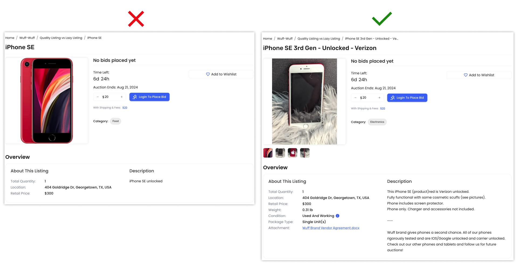This screenshot has height=267, width=518.
Task: Click the $20 bid input in right listing
Action: (367, 98)
